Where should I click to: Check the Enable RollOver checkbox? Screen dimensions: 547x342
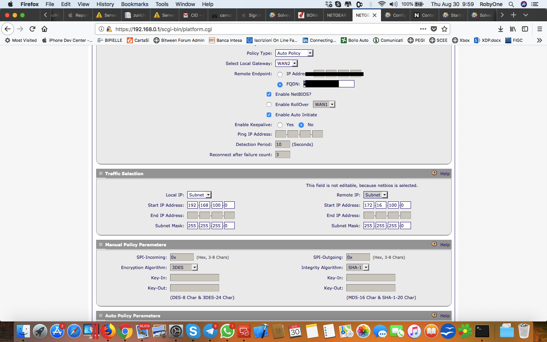coord(269,104)
